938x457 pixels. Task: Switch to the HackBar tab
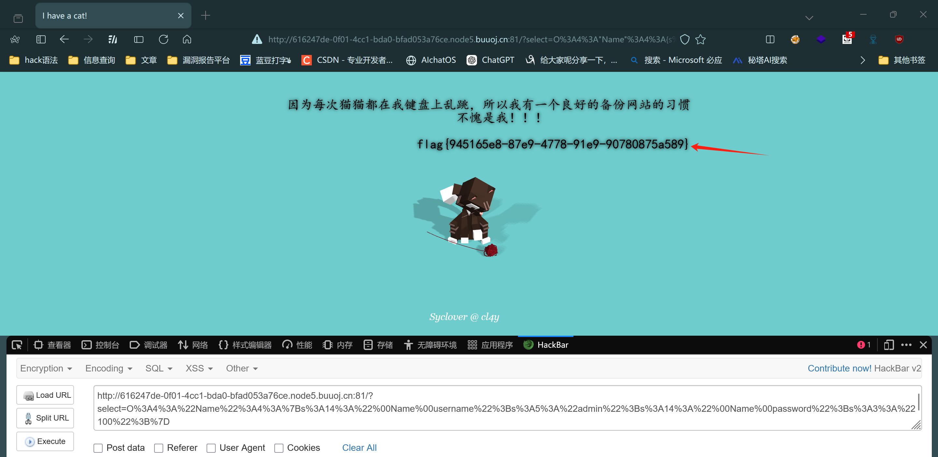pos(545,345)
